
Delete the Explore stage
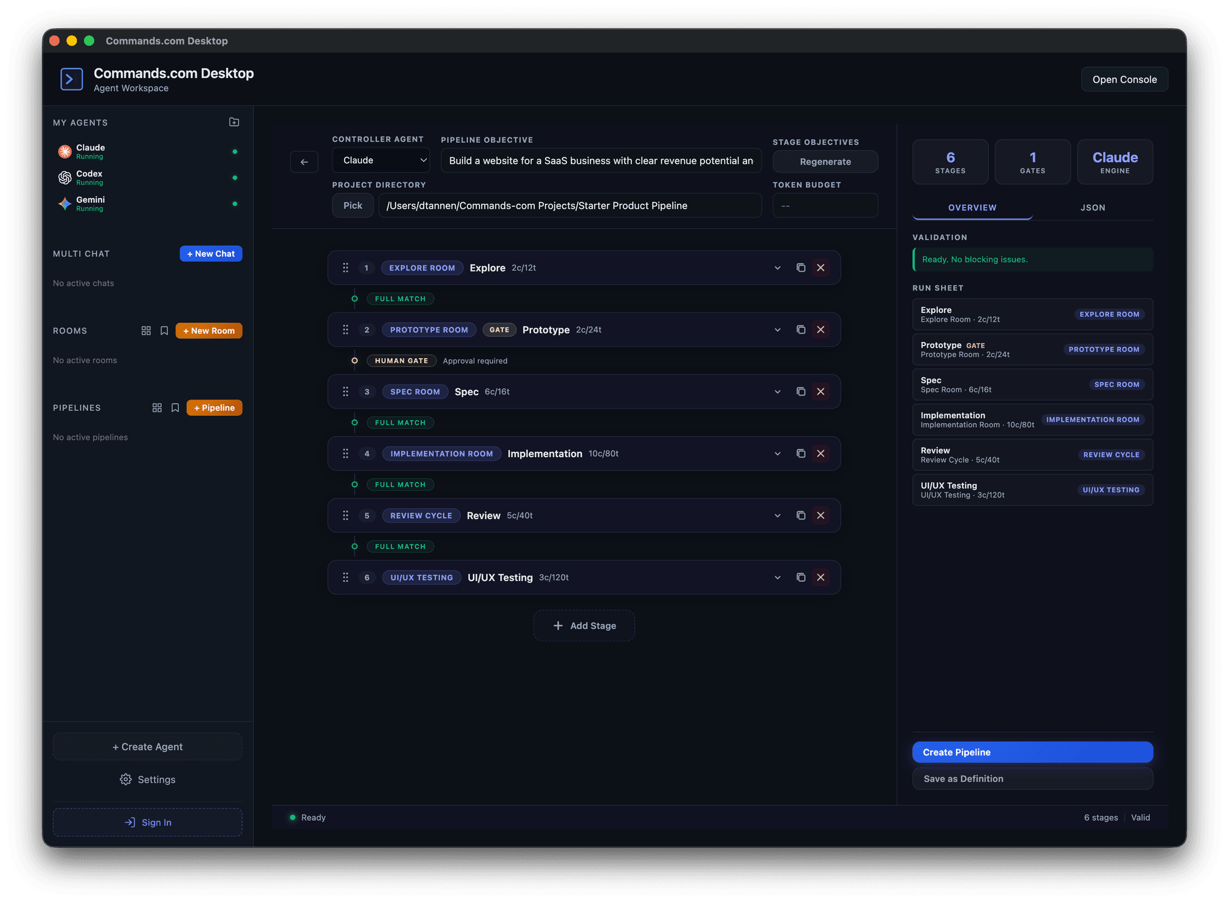(x=820, y=268)
